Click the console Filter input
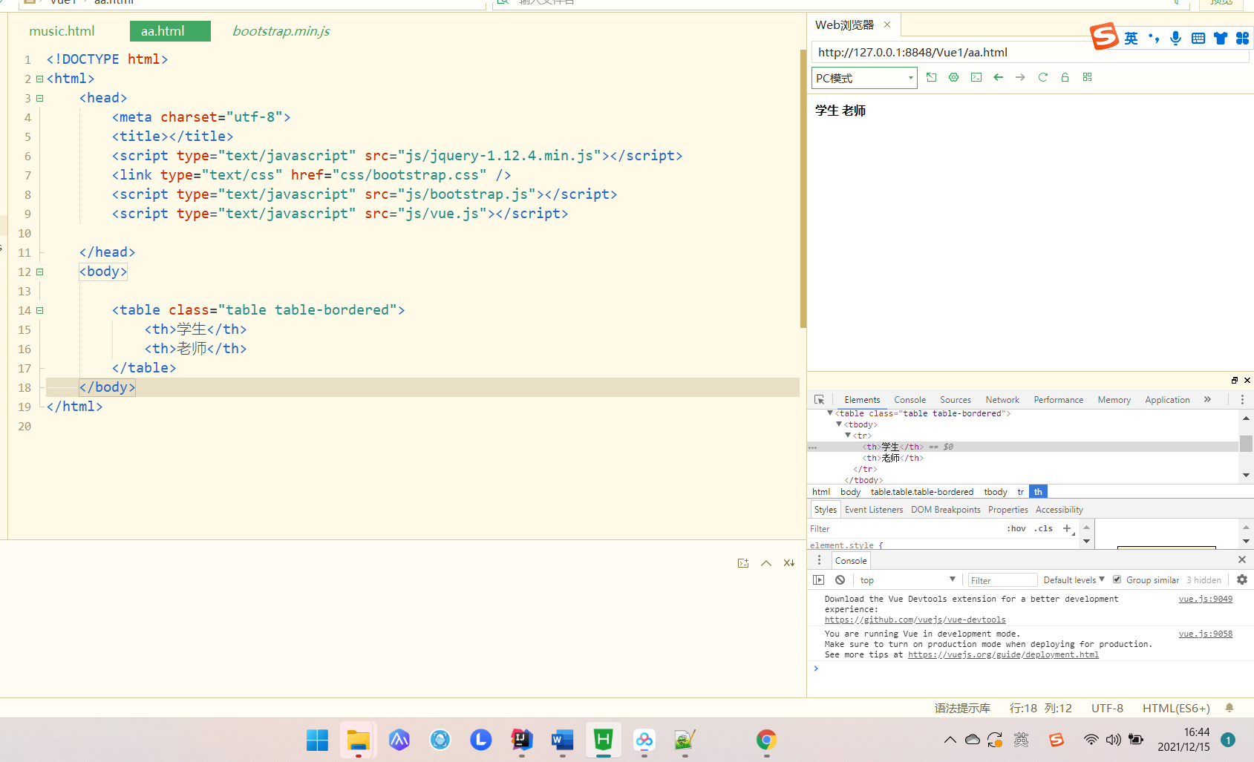Image resolution: width=1254 pixels, height=762 pixels. 1002,580
